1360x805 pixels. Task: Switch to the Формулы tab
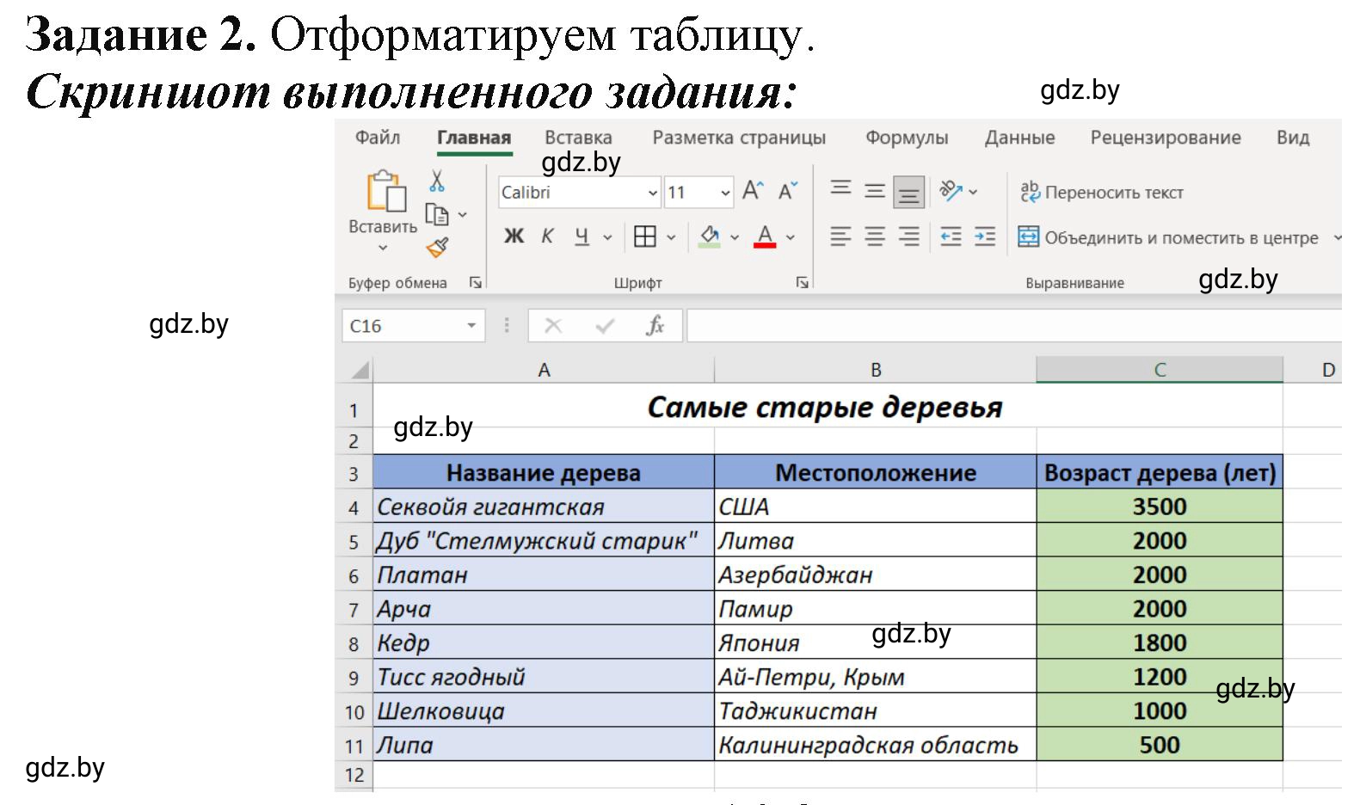click(x=907, y=138)
